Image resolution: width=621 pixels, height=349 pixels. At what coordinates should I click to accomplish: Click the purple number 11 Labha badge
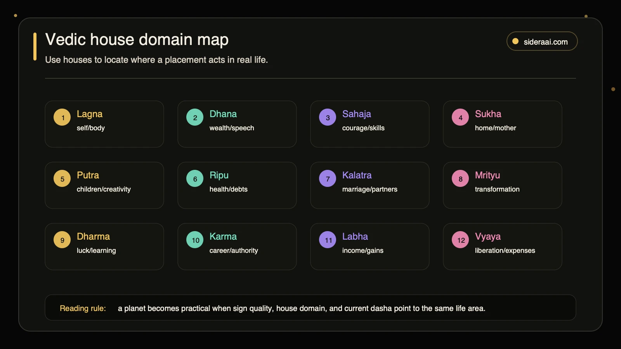coord(328,240)
